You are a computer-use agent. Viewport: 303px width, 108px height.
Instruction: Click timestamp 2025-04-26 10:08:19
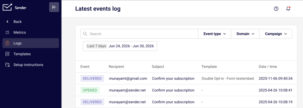275,102
